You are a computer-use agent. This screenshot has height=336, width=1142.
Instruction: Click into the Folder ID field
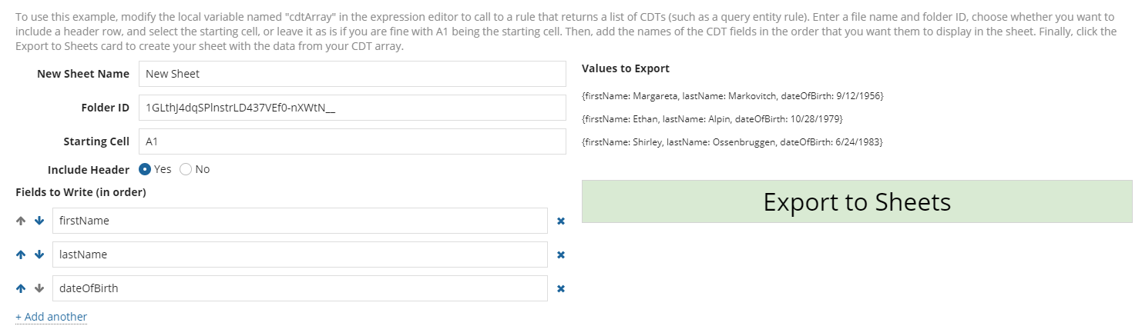352,108
